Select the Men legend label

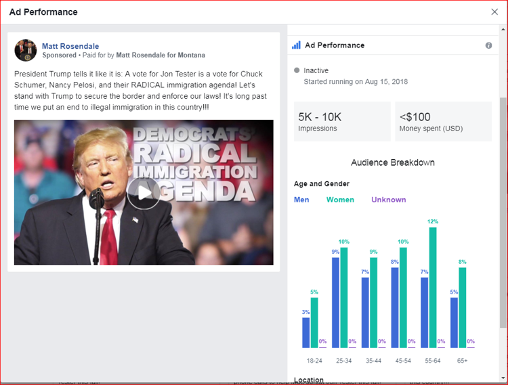click(301, 200)
